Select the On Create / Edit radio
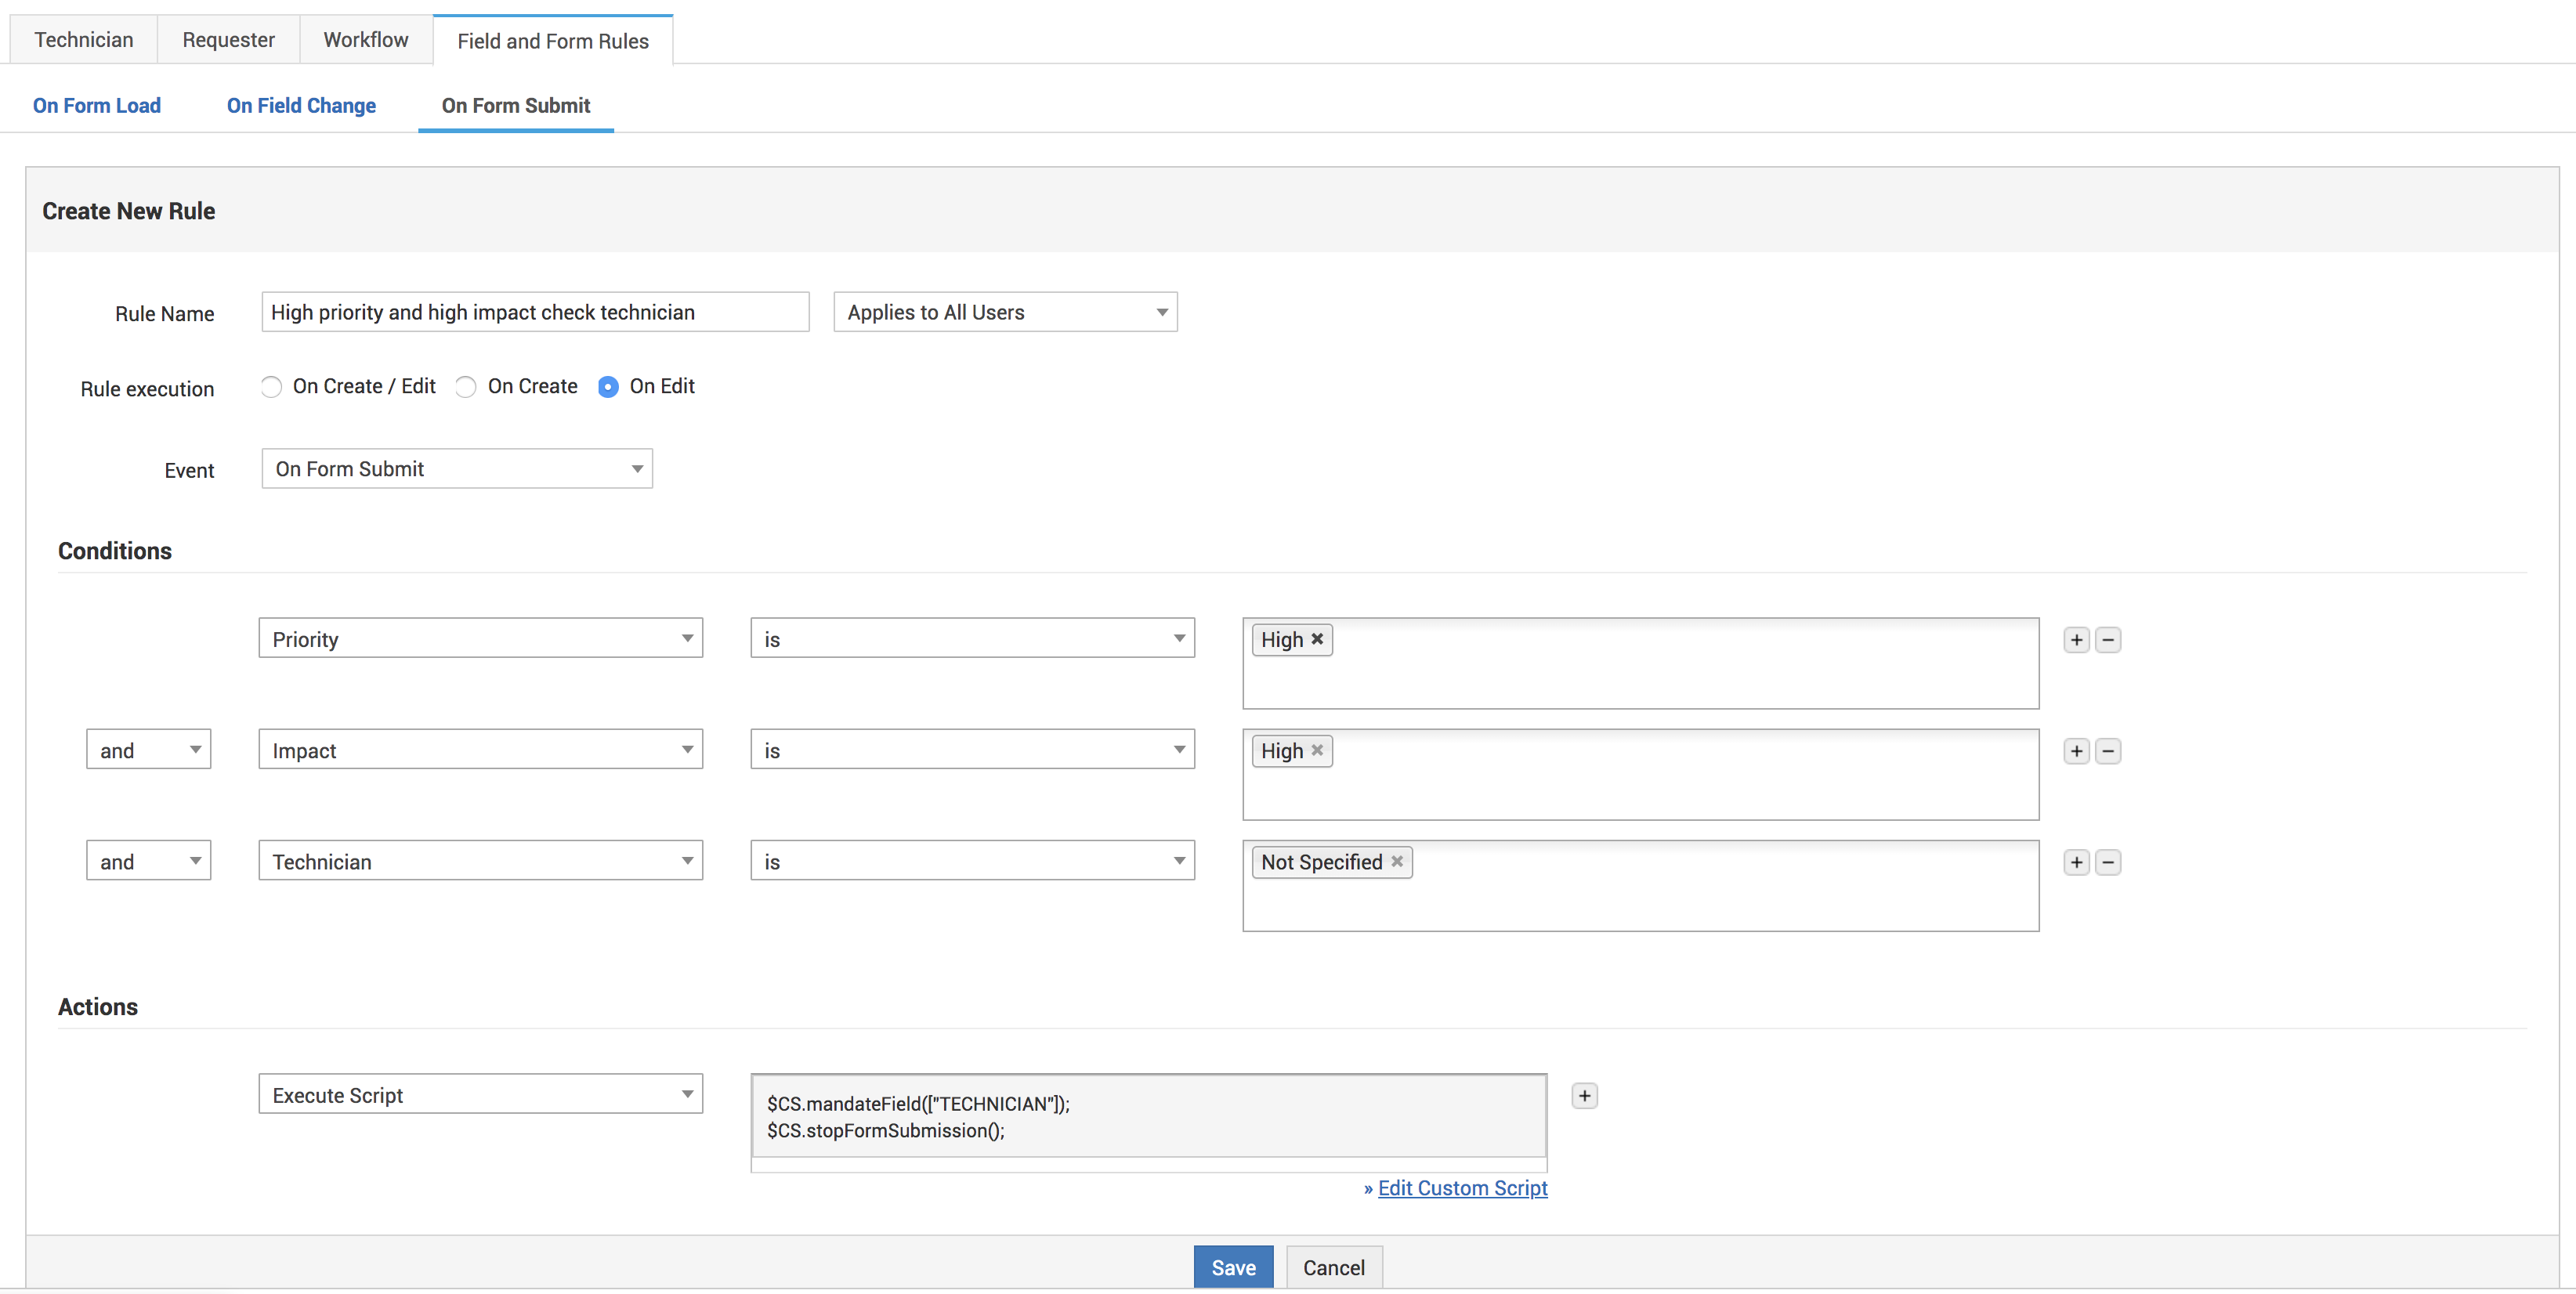This screenshot has height=1294, width=2576. pyautogui.click(x=271, y=387)
